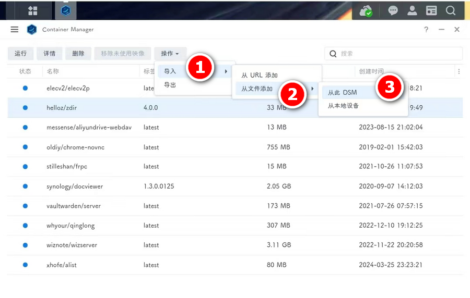
Task: Open the 操作 dropdown button
Action: pos(170,54)
